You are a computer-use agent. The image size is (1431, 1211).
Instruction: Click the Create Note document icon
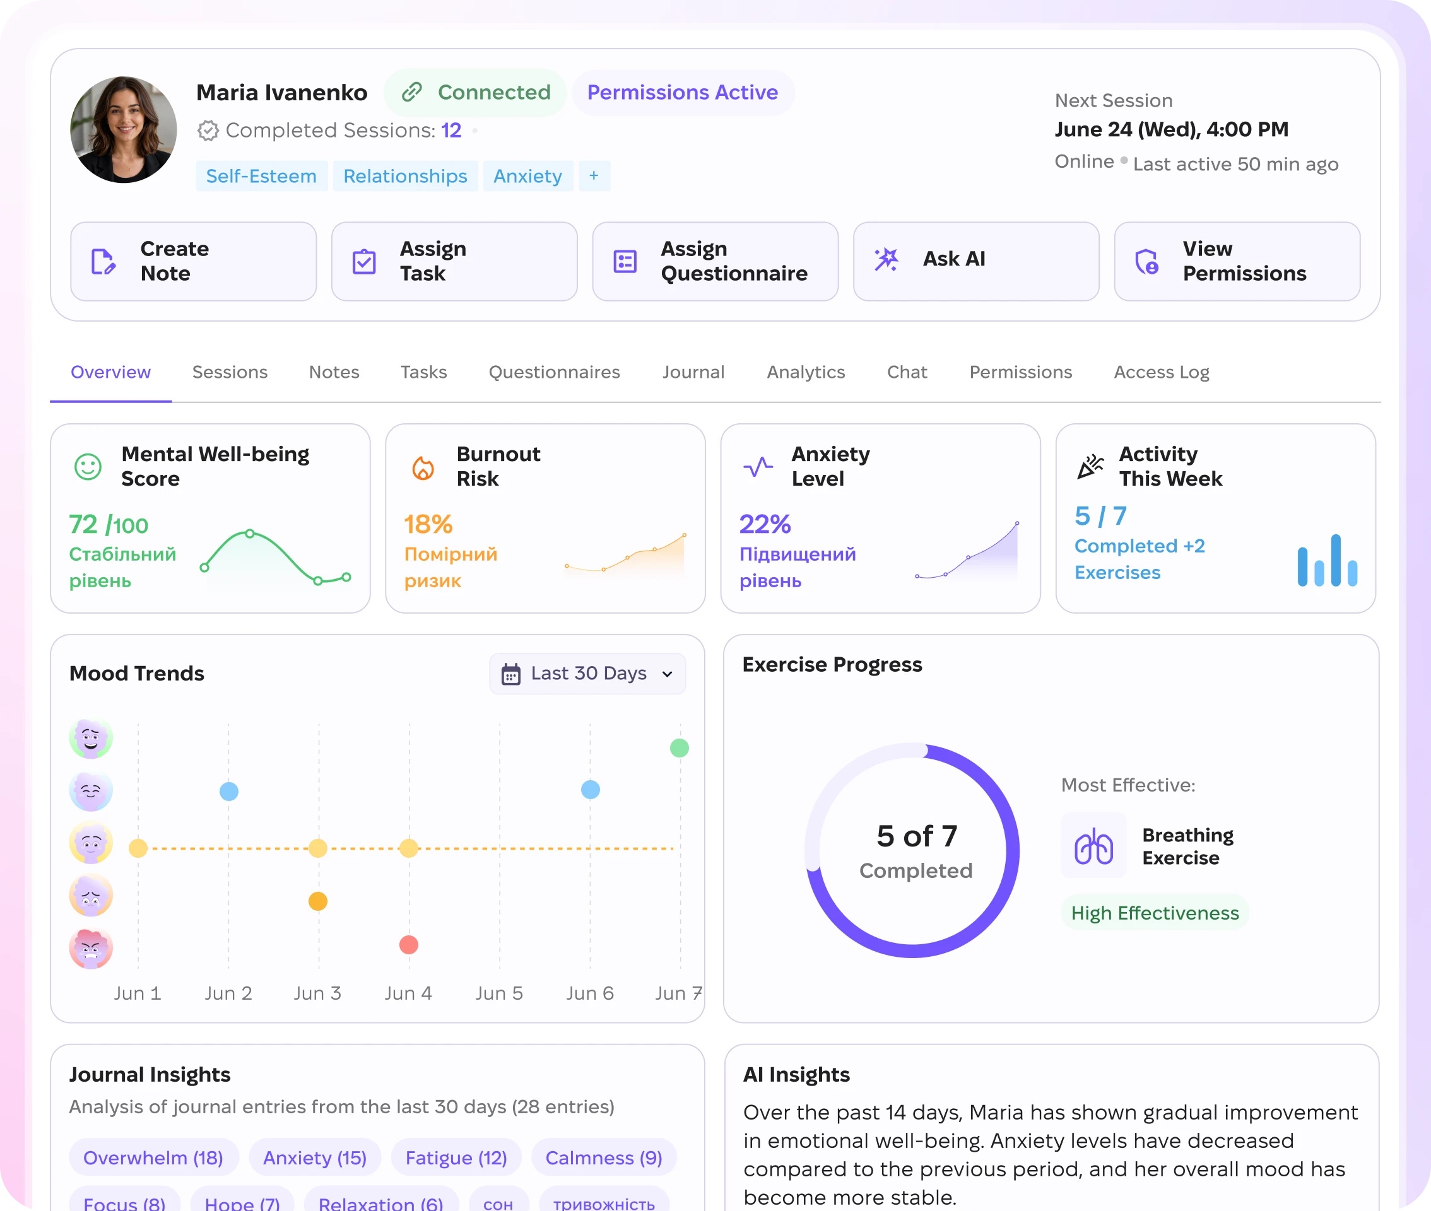pyautogui.click(x=103, y=261)
